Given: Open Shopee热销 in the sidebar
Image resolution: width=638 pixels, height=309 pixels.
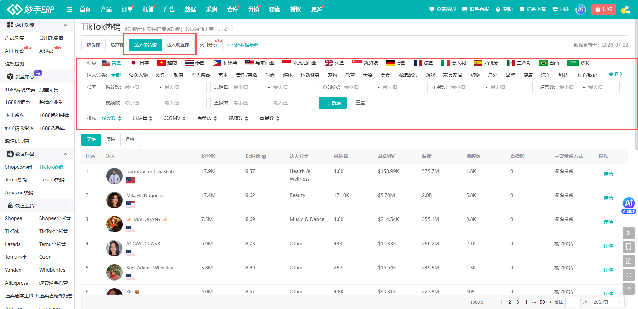Looking at the screenshot, I should tap(18, 167).
